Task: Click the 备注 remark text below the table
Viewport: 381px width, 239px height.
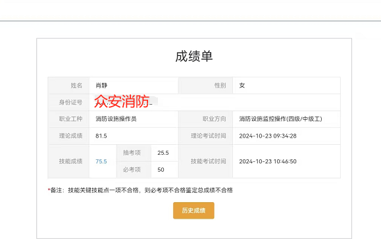Action: (x=140, y=190)
